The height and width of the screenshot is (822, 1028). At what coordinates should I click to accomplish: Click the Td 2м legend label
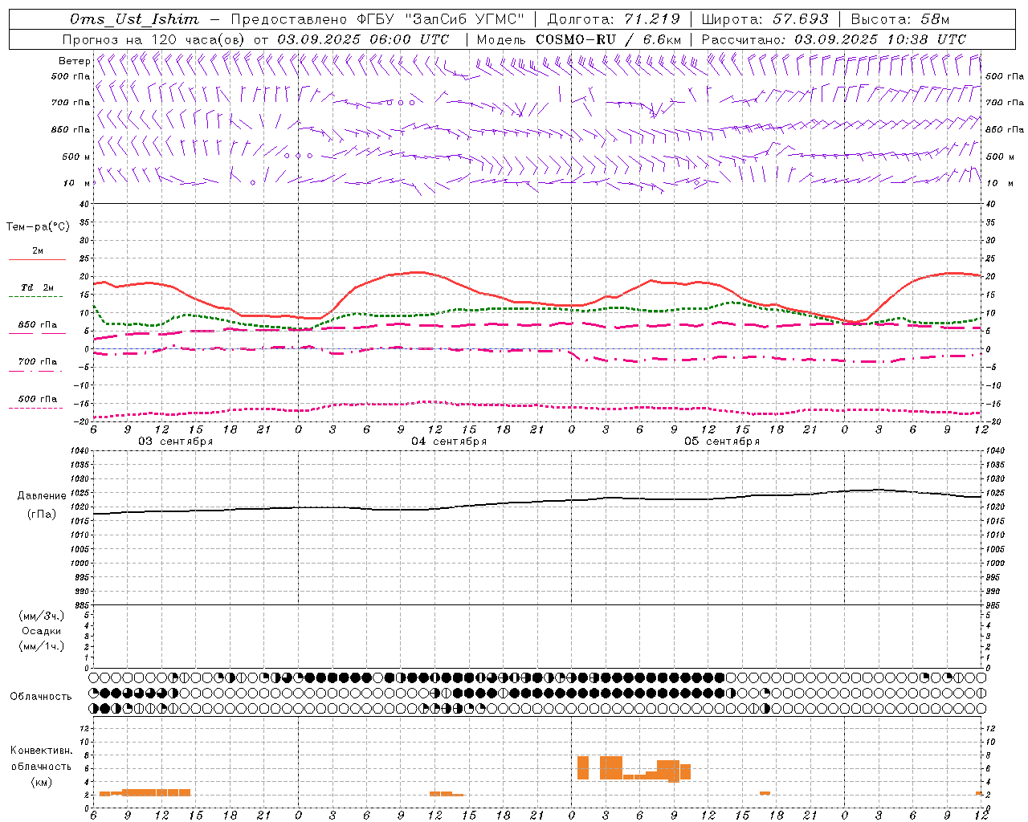(38, 287)
